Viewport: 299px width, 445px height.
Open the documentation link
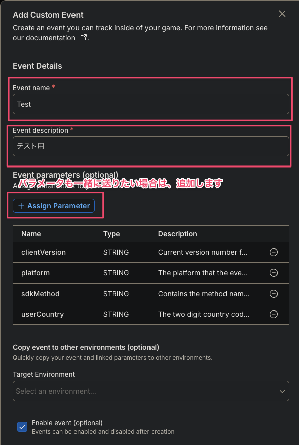(x=44, y=38)
